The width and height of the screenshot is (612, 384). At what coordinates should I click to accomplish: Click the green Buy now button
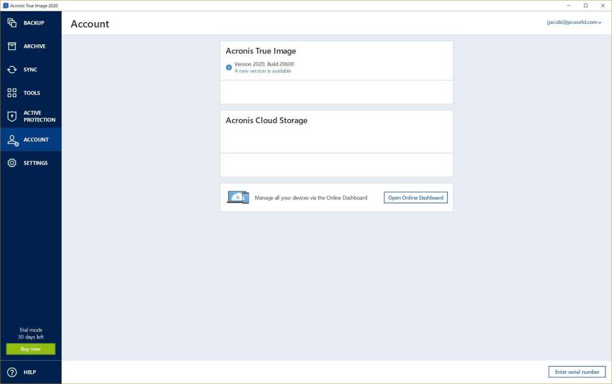[30, 349]
